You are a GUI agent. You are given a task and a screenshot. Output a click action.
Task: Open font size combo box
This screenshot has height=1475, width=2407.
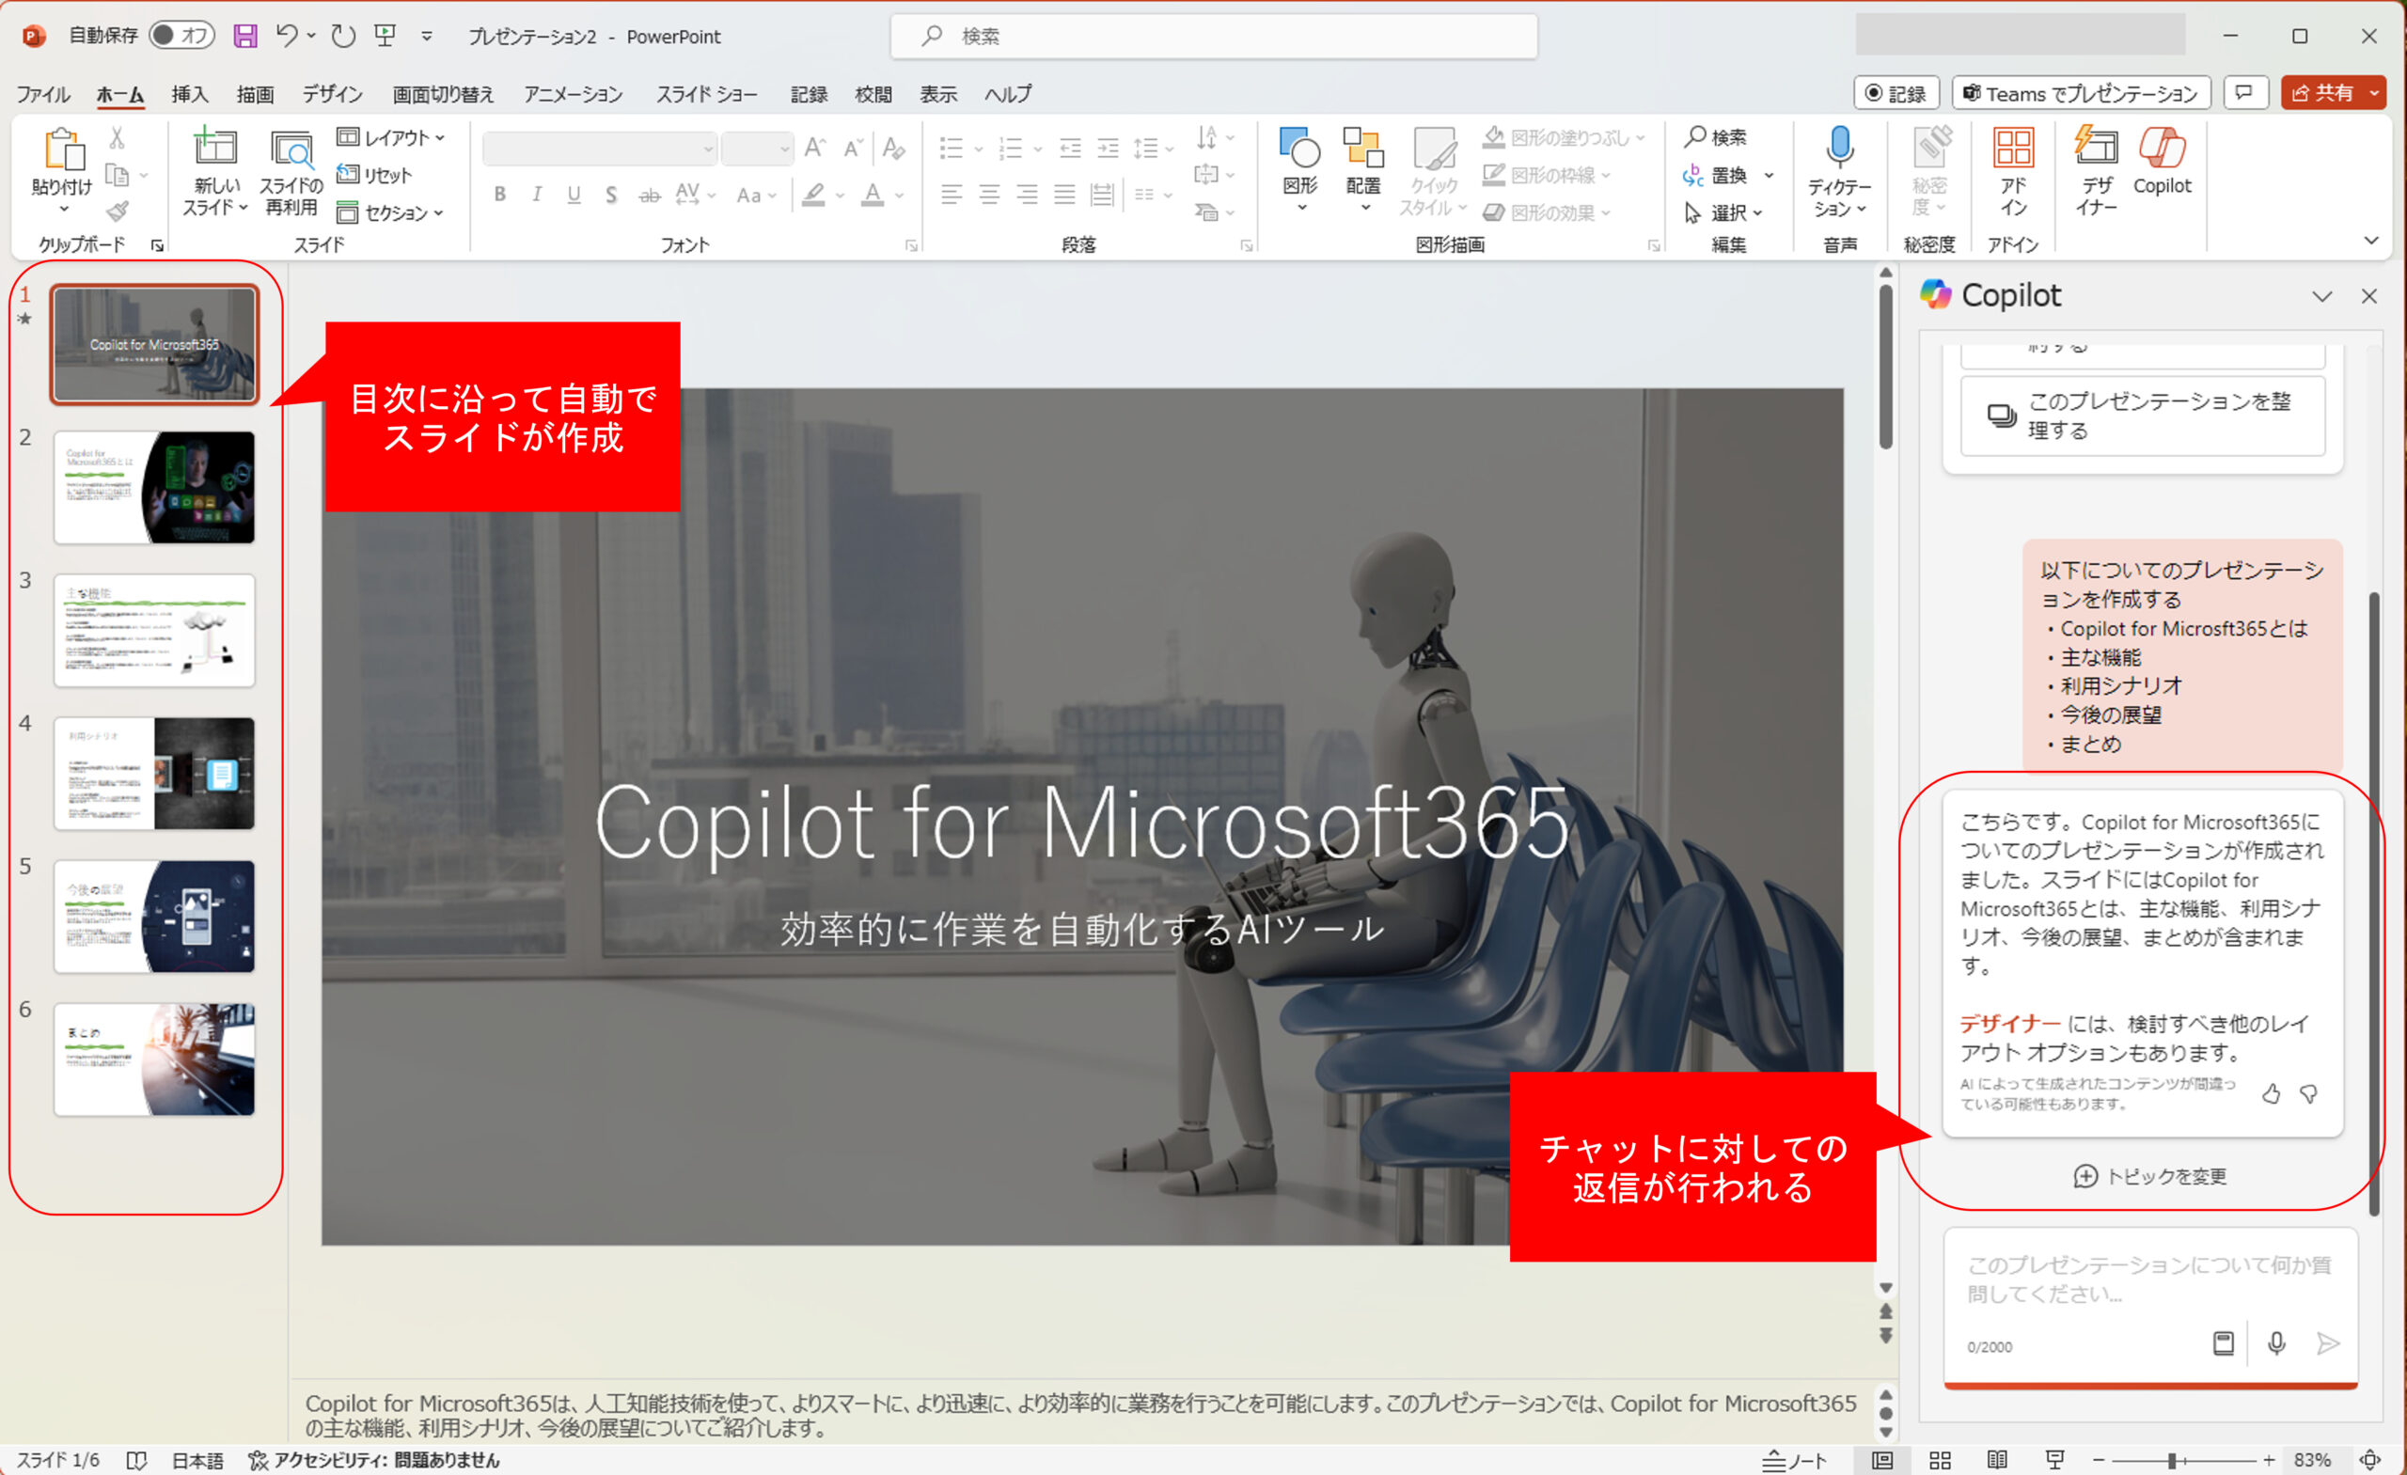pos(757,149)
